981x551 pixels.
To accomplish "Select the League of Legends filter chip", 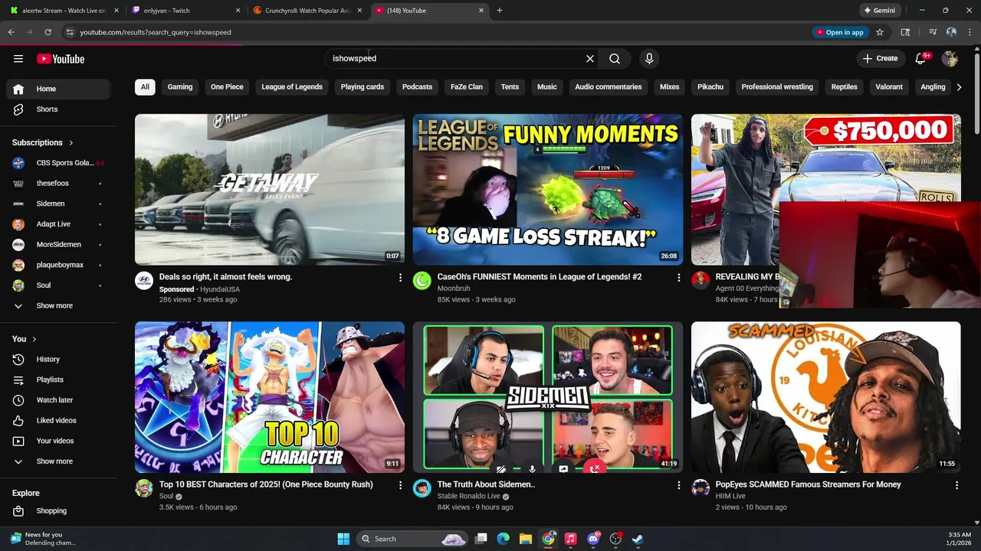I will click(x=292, y=86).
